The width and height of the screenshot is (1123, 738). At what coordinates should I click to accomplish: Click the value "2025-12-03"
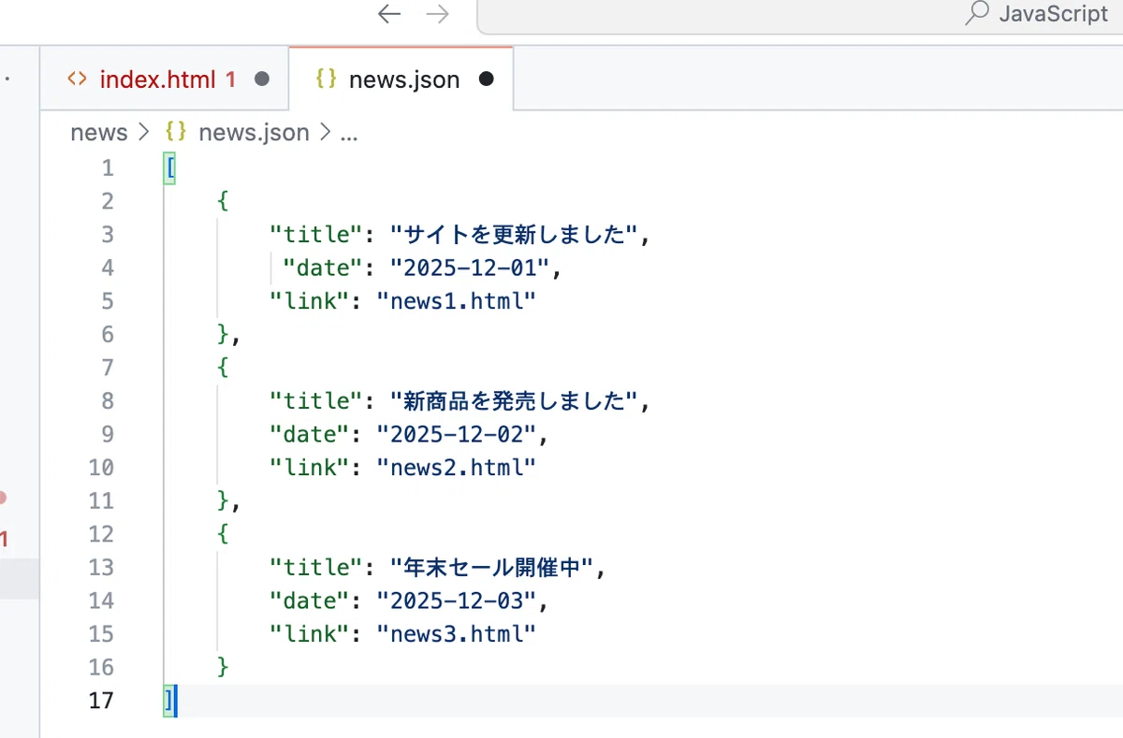tap(456, 601)
